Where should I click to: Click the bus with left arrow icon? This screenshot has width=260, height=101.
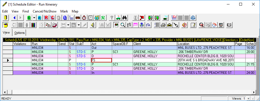pos(151,17)
